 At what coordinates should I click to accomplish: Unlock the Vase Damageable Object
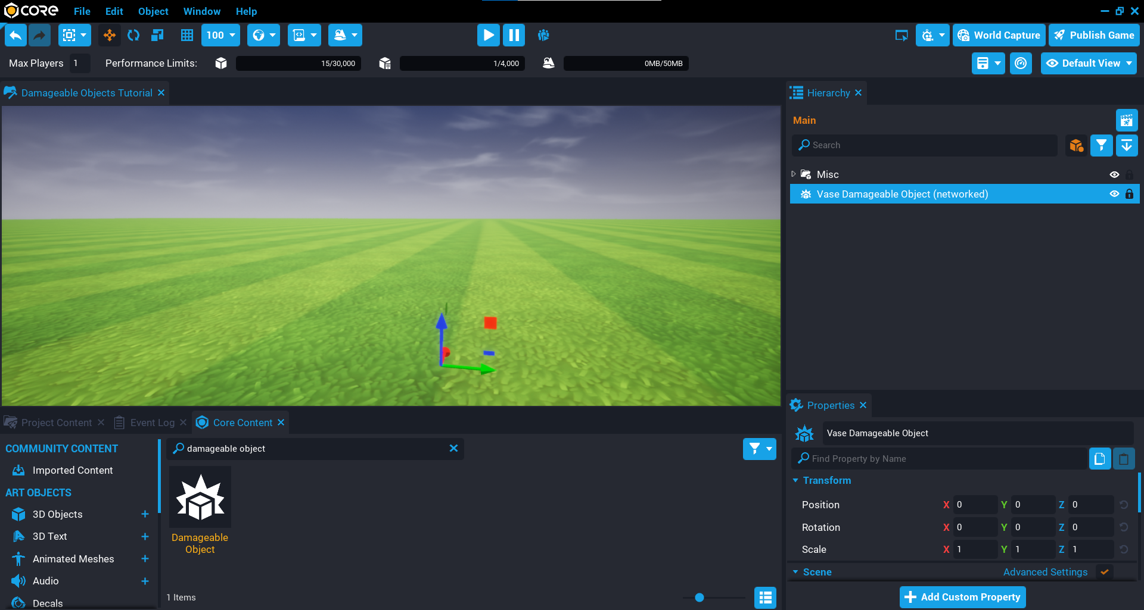tap(1129, 194)
